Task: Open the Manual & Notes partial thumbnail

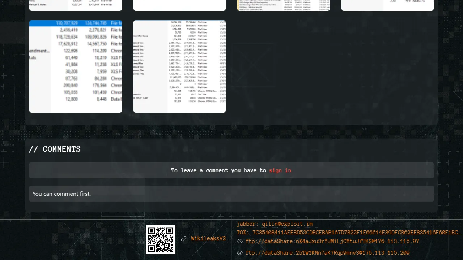Action: pyautogui.click(x=76, y=5)
